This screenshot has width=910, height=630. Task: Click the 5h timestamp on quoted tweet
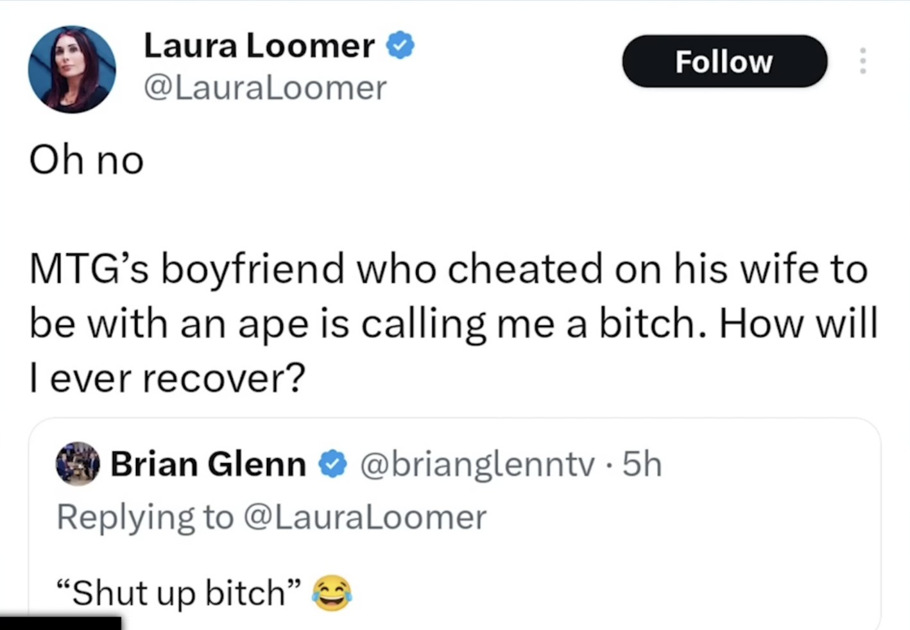click(642, 464)
